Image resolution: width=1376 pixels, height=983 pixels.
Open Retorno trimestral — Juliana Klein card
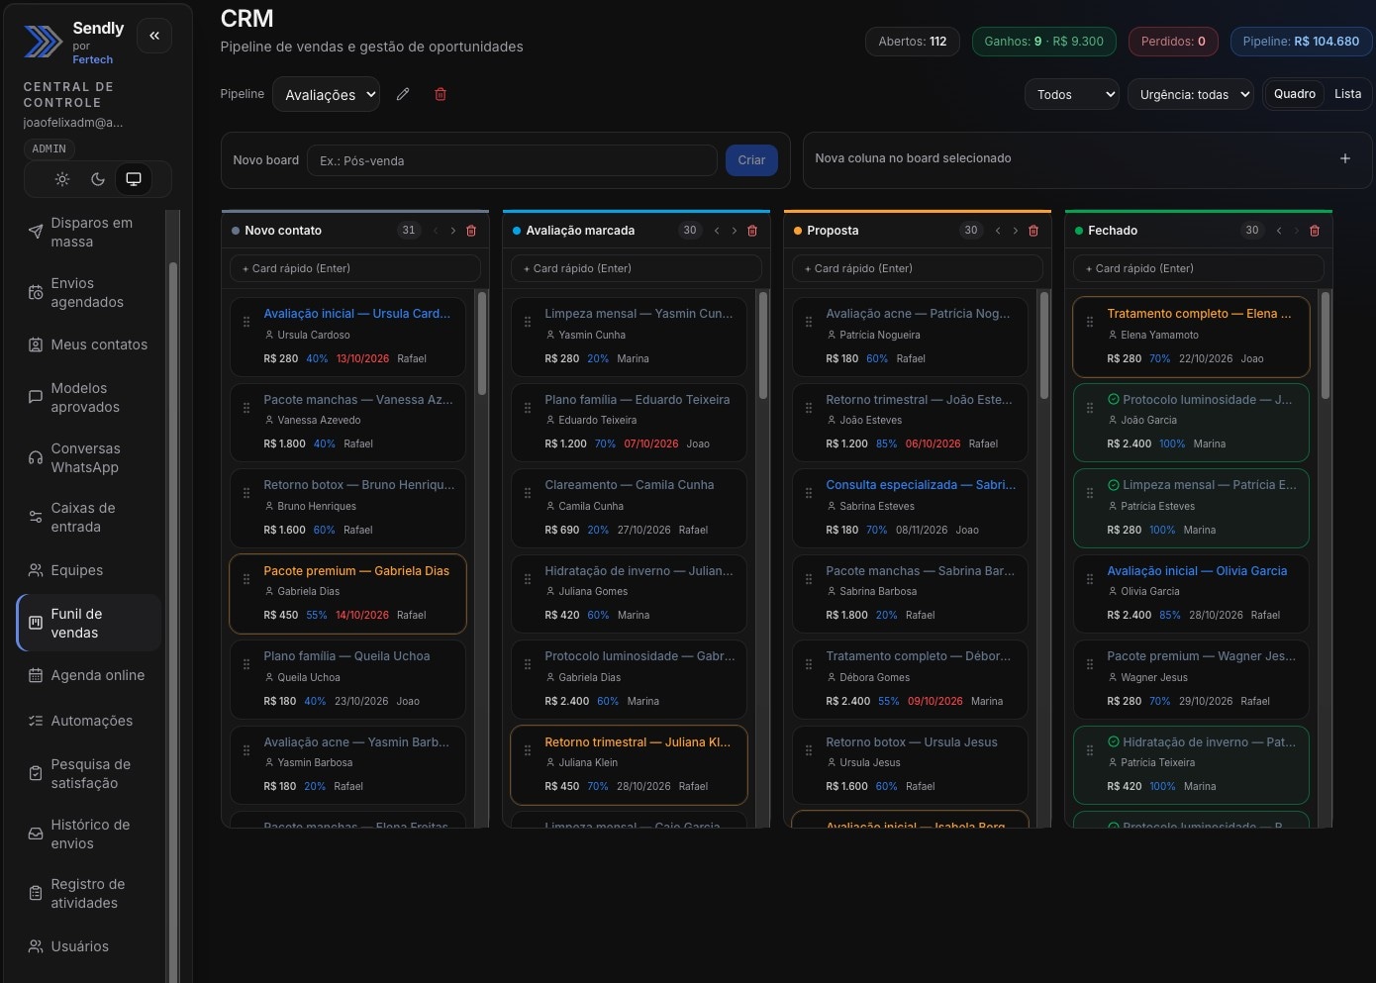629,765
